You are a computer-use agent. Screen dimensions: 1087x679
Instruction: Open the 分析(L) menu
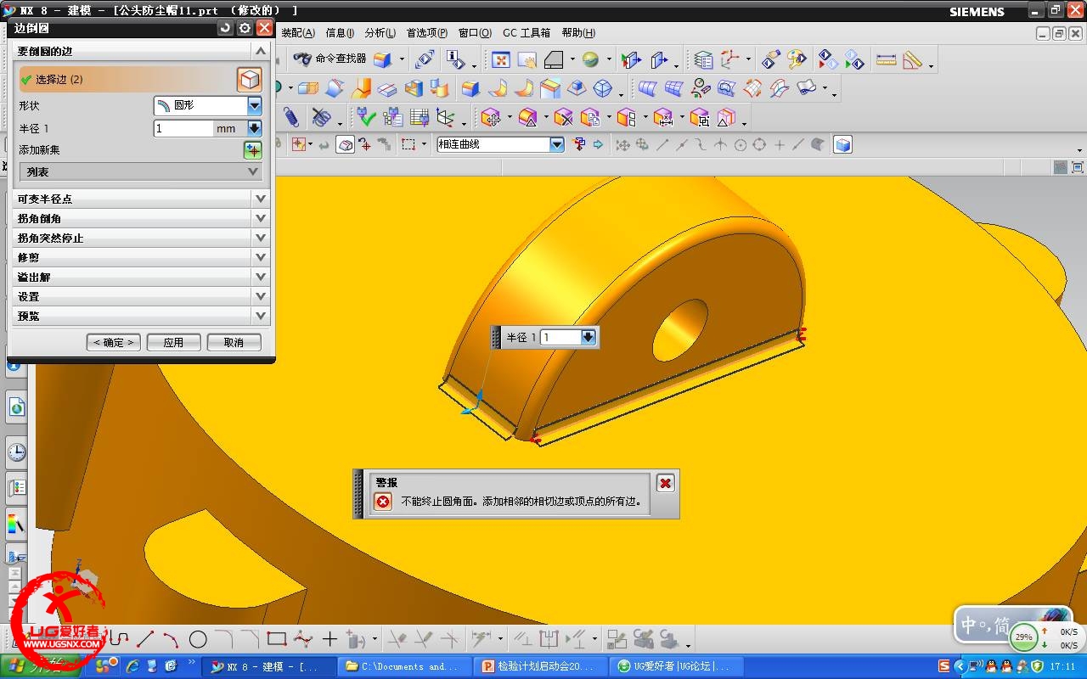tap(380, 33)
